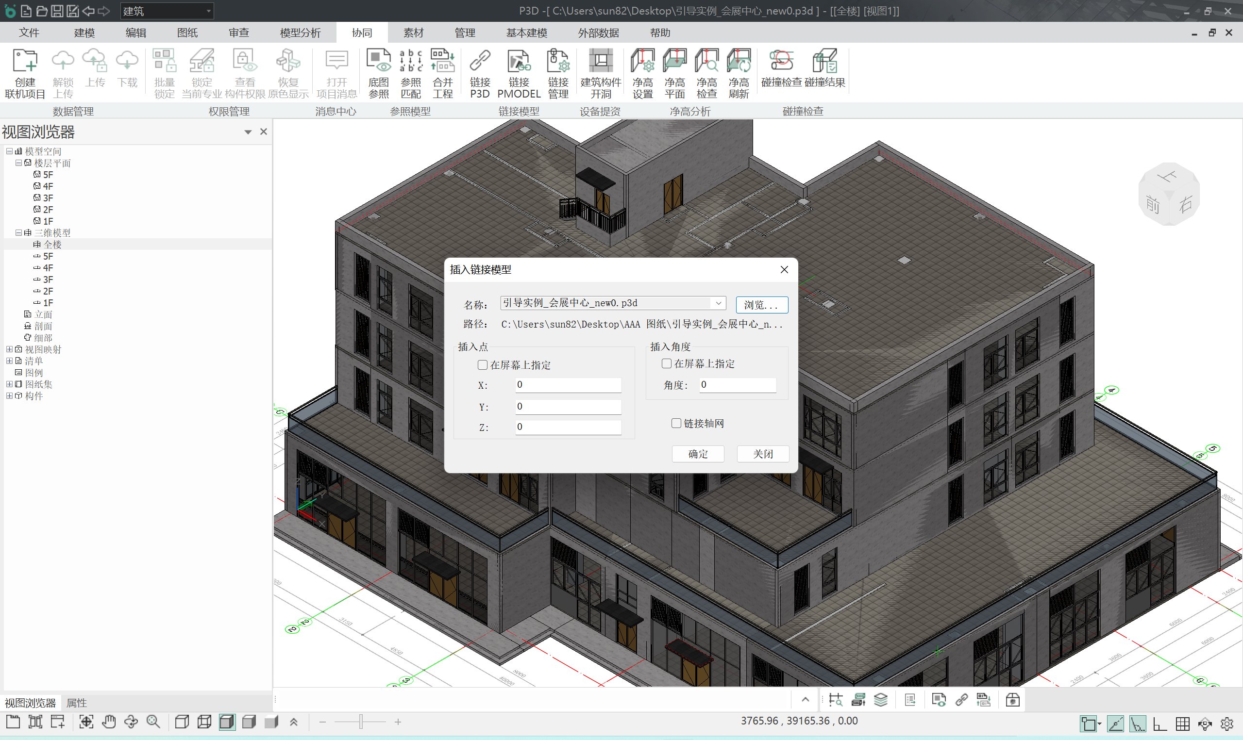The height and width of the screenshot is (740, 1243).
Task: Open the 属性 panel tab
Action: click(76, 703)
